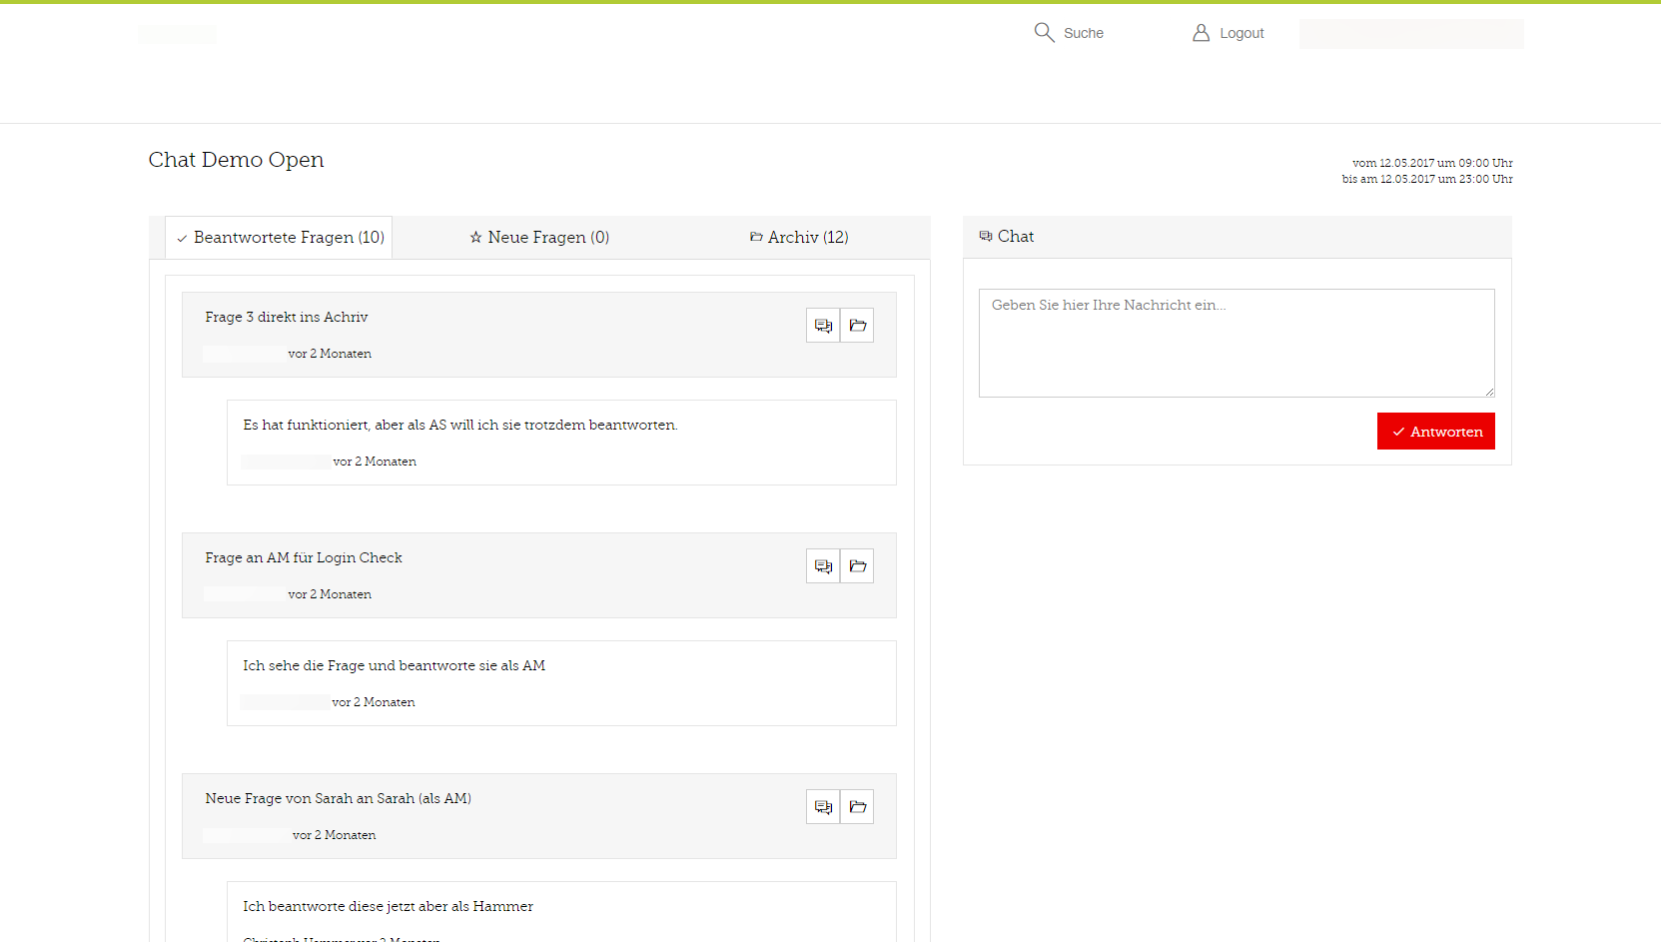Click the "Chat Demo Open" page title
The width and height of the screenshot is (1661, 942).
pos(236,160)
